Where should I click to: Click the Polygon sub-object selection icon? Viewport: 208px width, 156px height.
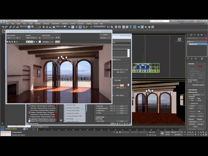[199, 66]
